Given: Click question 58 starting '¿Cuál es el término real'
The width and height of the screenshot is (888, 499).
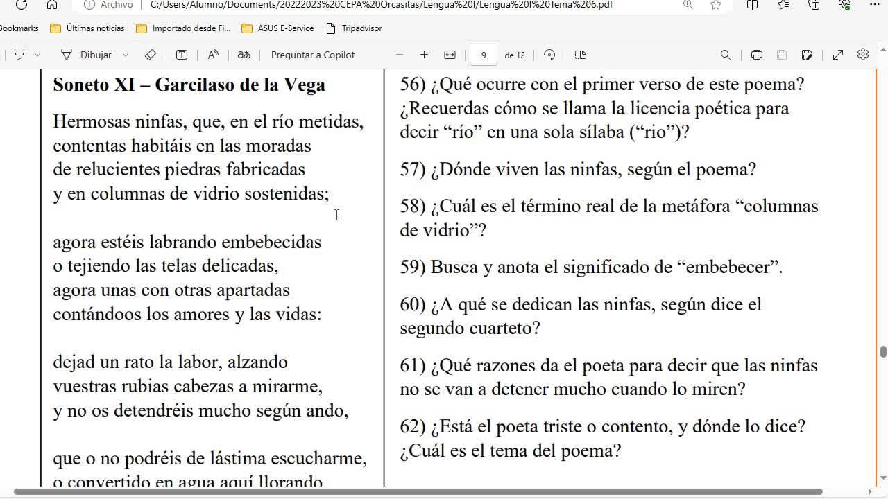Looking at the screenshot, I should tap(609, 218).
